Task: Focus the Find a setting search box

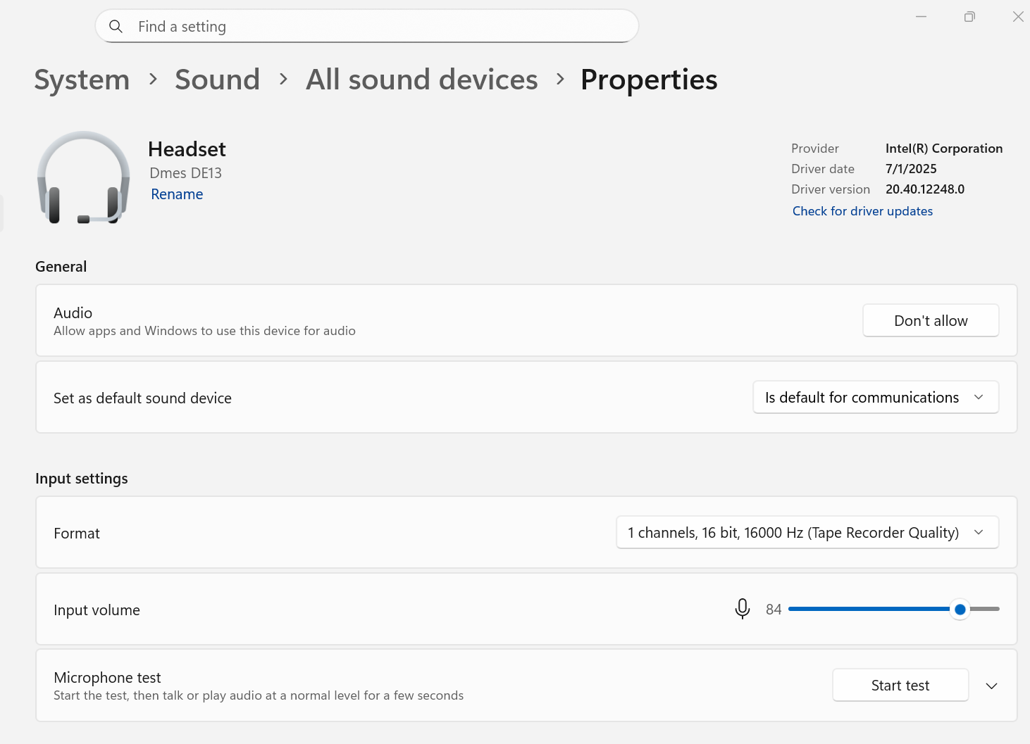Action: click(x=380, y=27)
